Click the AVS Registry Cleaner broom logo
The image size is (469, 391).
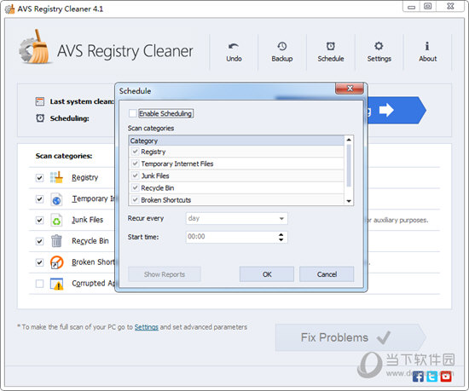tap(34, 47)
